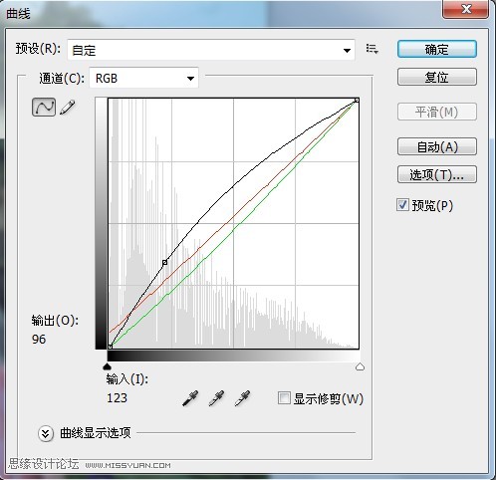Click the curve control point on black line

(164, 262)
